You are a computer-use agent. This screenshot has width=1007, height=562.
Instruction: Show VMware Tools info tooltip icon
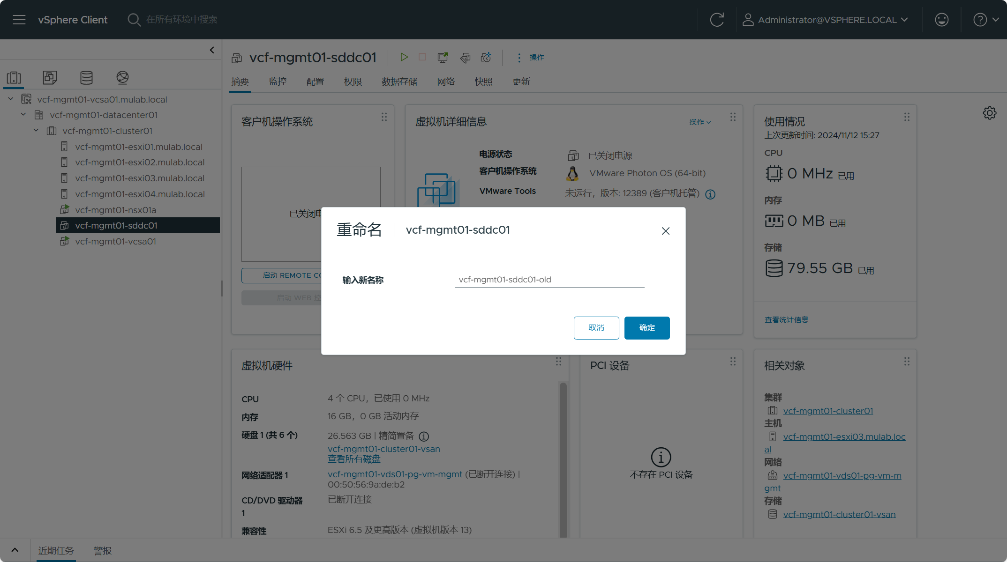pos(710,194)
